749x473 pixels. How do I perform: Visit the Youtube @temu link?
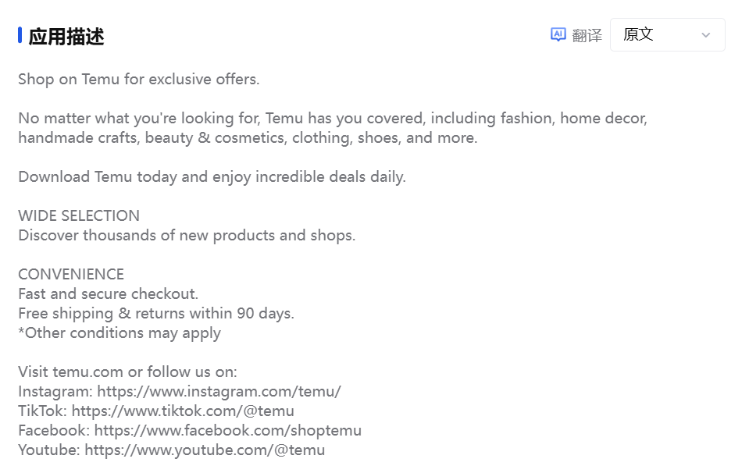point(205,450)
